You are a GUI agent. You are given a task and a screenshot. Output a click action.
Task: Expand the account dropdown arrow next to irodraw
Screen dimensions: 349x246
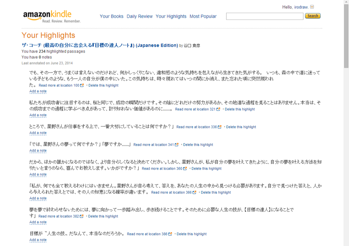coord(312,7)
